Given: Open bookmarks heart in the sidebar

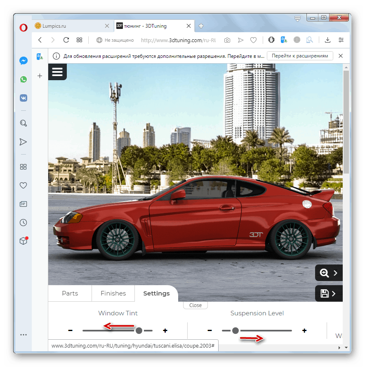Looking at the screenshot, I should coord(23,185).
